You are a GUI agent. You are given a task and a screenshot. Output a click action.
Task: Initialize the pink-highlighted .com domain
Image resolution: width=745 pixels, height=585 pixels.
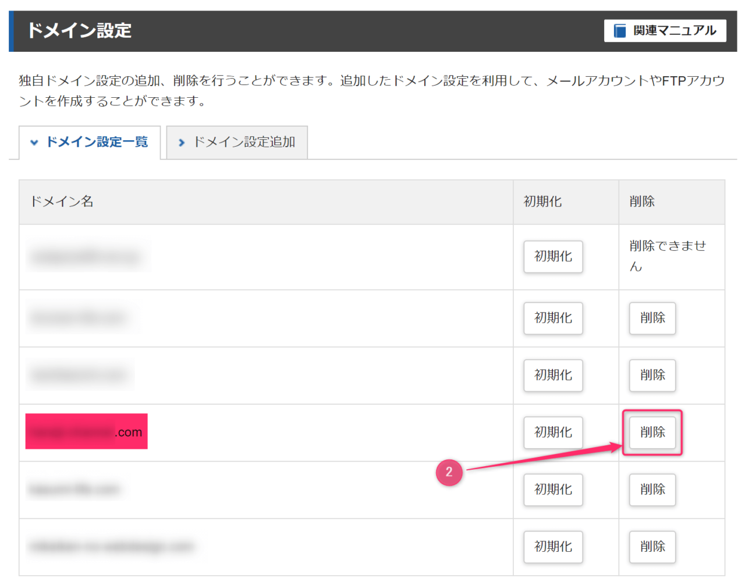[x=553, y=432]
